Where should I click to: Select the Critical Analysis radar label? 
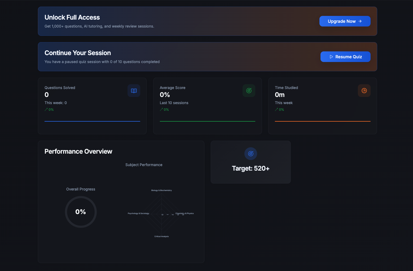[x=161, y=237]
